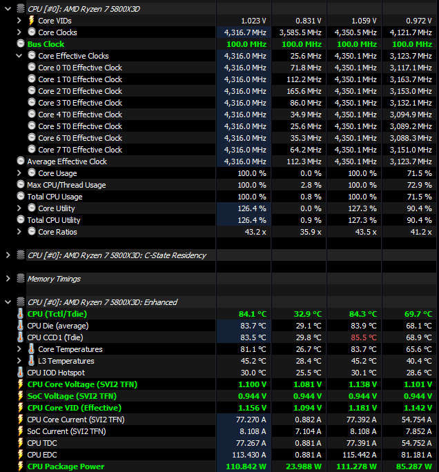Expand the C-State Residency section

[x=8, y=255]
